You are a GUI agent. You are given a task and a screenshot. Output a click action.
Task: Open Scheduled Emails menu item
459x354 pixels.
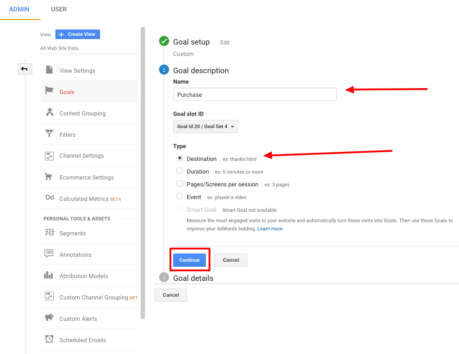[89, 340]
